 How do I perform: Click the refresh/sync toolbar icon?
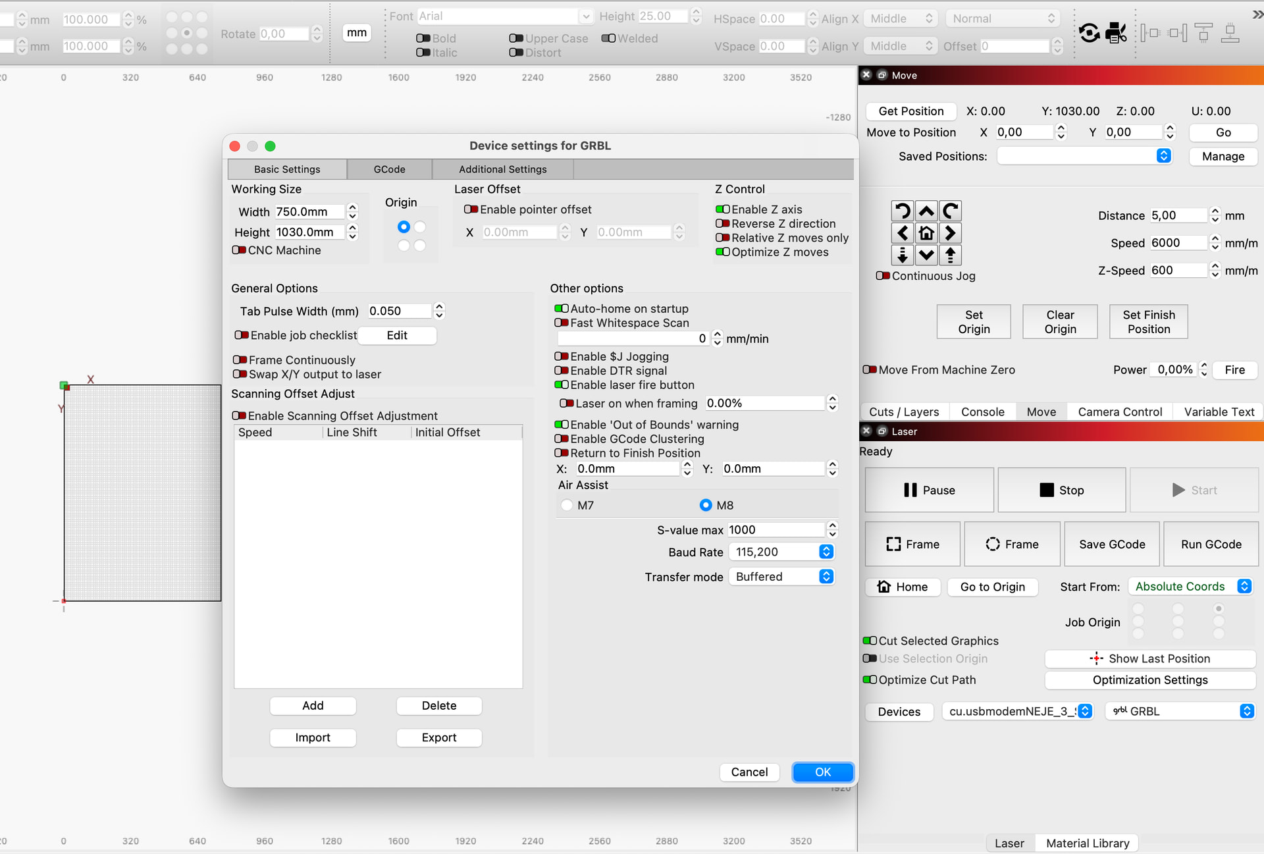(x=1089, y=32)
